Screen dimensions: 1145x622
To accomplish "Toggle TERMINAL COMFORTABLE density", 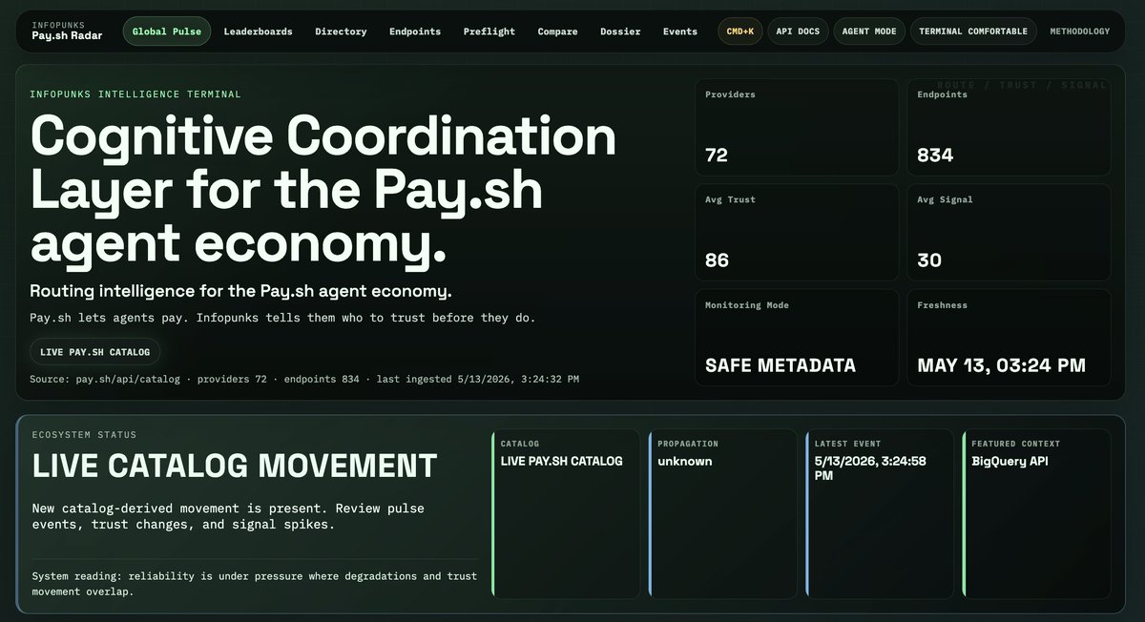I will [973, 31].
